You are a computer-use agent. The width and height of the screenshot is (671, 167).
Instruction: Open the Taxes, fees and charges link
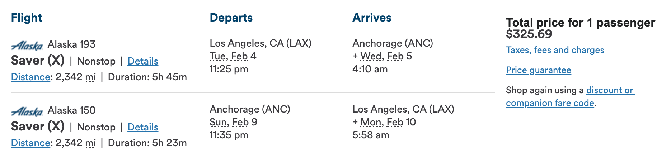pyautogui.click(x=555, y=50)
